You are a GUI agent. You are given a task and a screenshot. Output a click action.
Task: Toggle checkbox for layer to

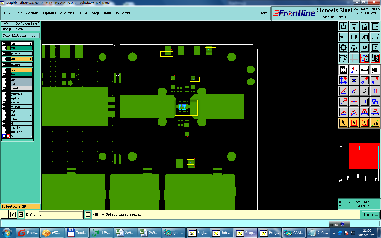(4, 44)
